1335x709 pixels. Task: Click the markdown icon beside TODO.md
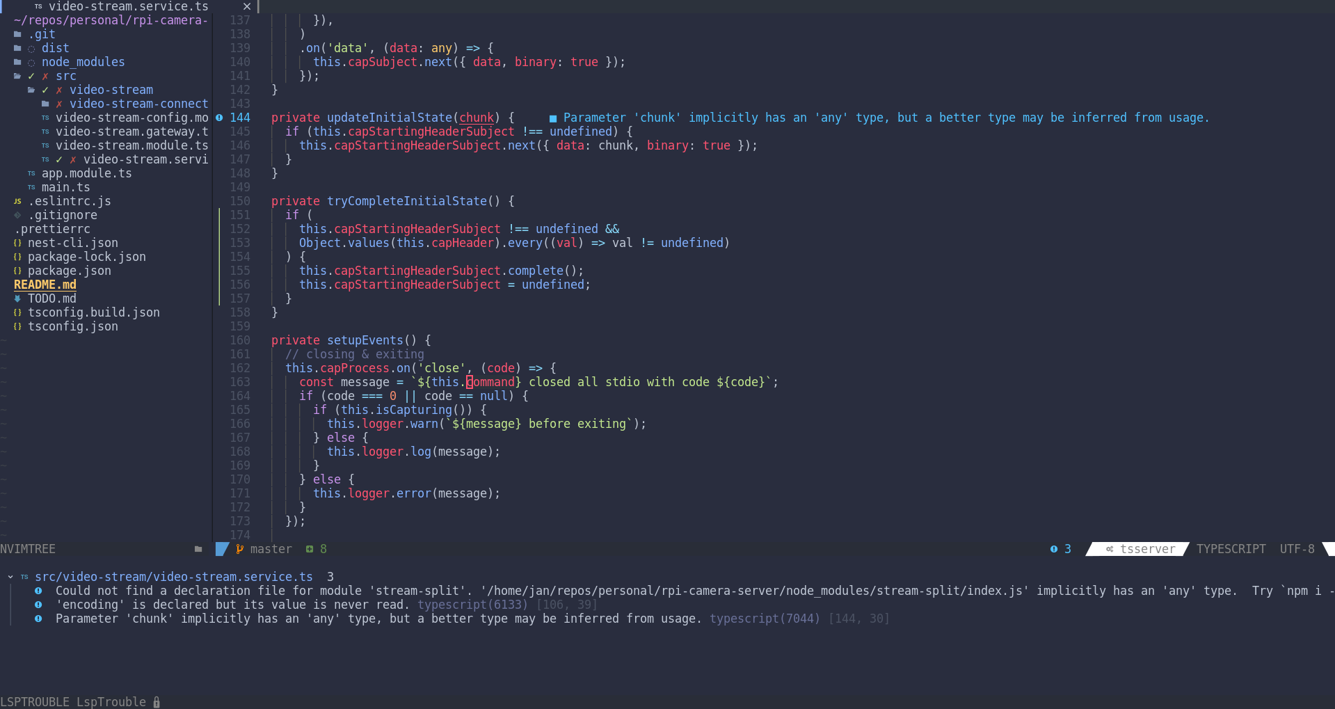(x=17, y=298)
